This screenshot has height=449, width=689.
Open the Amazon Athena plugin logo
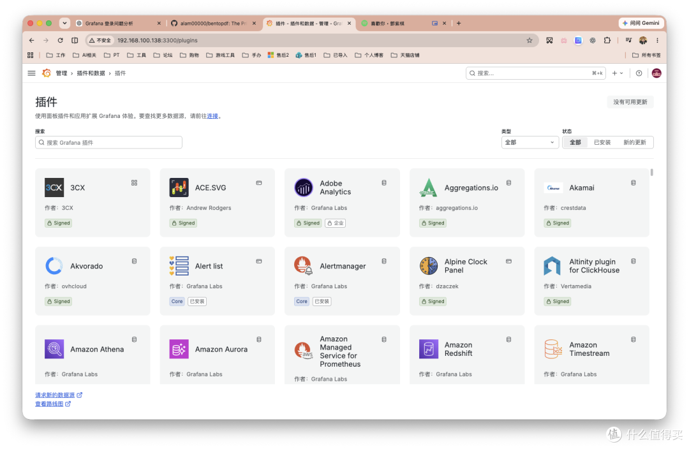click(x=54, y=350)
